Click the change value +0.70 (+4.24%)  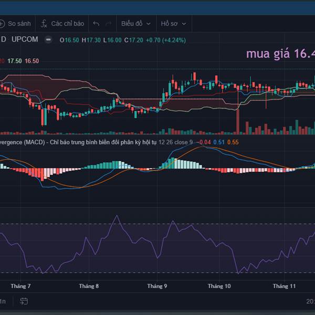point(166,40)
